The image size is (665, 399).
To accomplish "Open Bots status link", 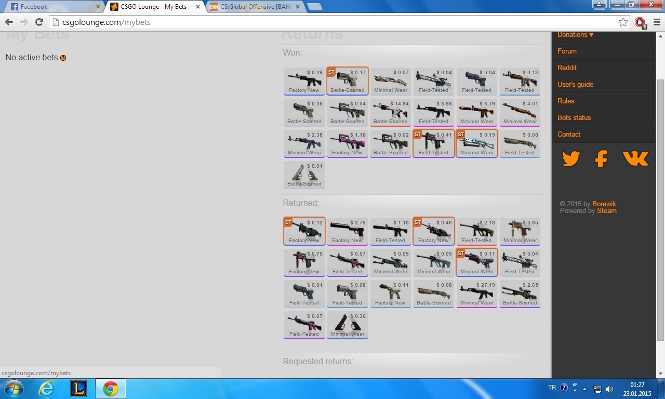I will (x=574, y=117).
